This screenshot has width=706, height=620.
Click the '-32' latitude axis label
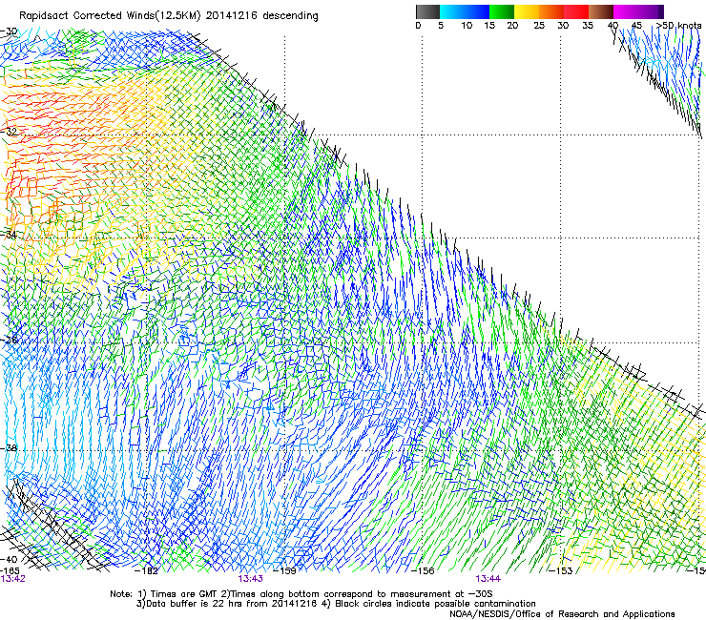[x=9, y=132]
